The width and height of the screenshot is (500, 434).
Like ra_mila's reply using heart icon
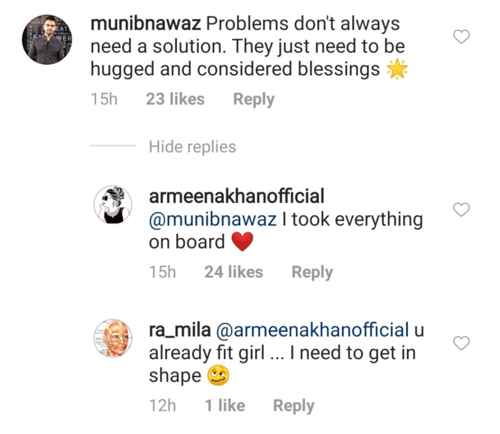[461, 344]
